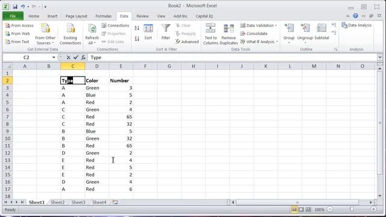Switch to Sheet3 worksheet
Viewport: 386px width, 217px height.
78,203
